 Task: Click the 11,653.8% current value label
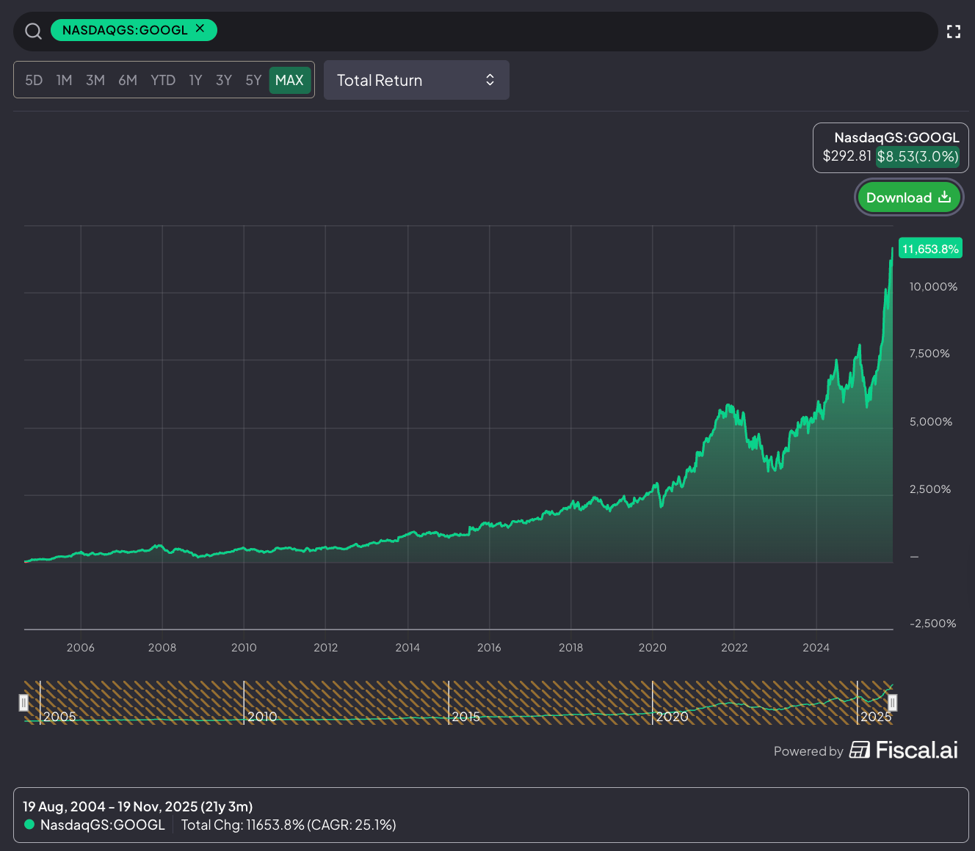click(930, 249)
